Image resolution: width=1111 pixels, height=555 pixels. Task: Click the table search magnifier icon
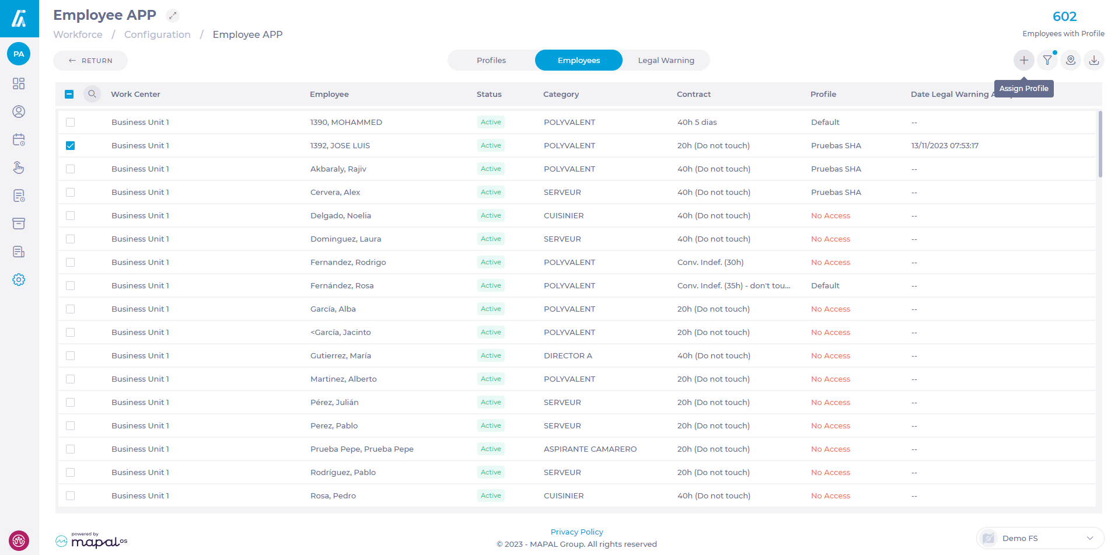point(92,94)
